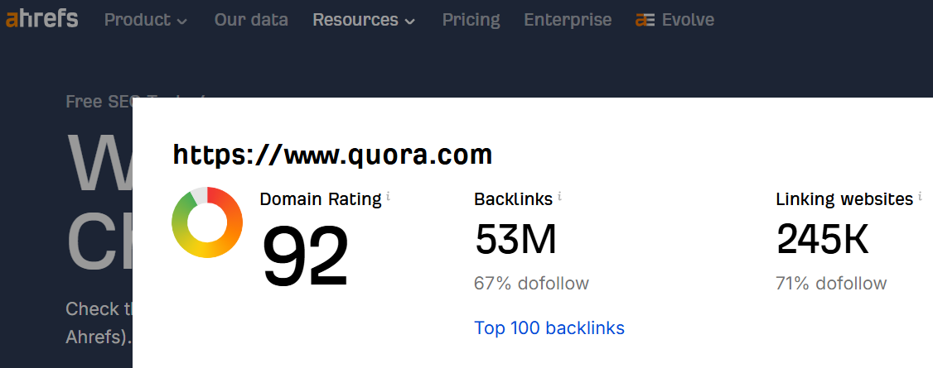Viewport: 933px width, 368px height.
Task: Expand the Resources dropdown chevron
Action: pyautogui.click(x=410, y=22)
